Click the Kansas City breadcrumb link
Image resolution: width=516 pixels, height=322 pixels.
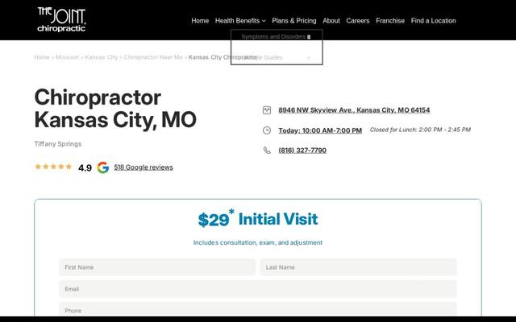click(102, 57)
